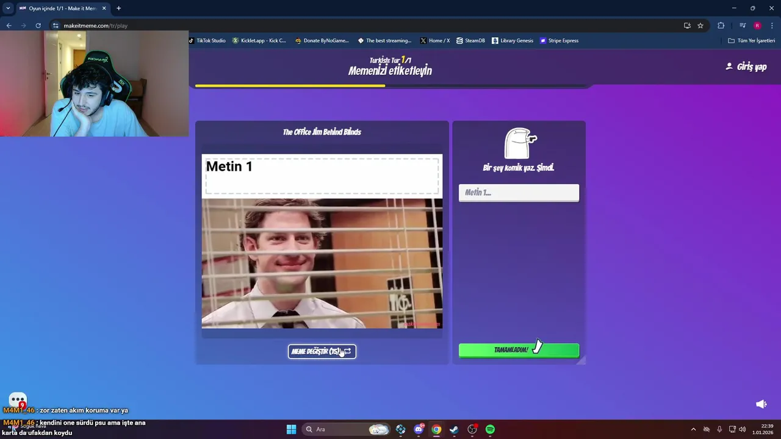This screenshot has height=439, width=781.
Task: Open a new browser tab
Action: 118,9
